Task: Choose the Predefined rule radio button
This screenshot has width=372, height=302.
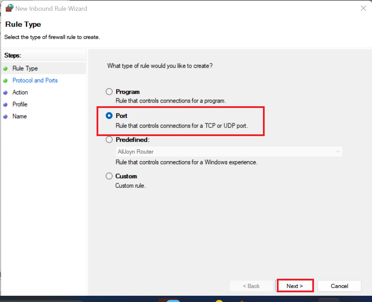Action: [x=109, y=140]
